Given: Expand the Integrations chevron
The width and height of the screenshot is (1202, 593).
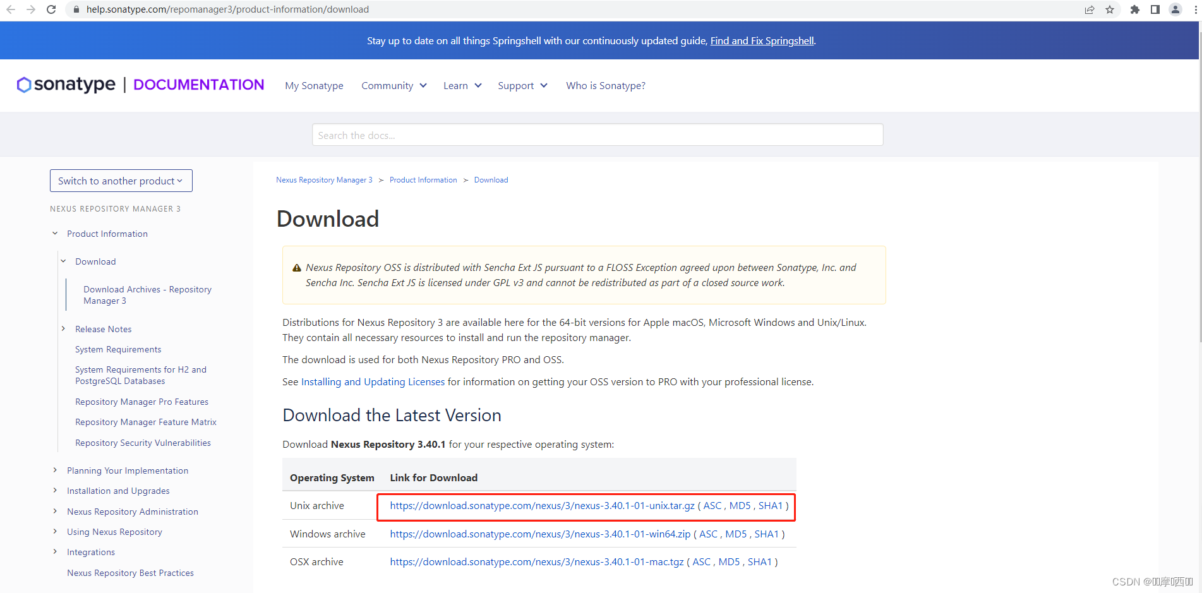Looking at the screenshot, I should tap(55, 552).
